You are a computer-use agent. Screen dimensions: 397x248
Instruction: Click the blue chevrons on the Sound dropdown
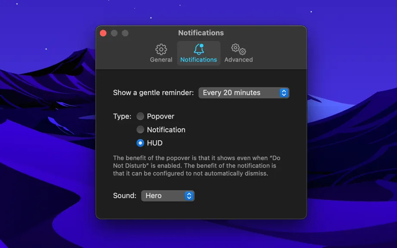click(x=189, y=196)
